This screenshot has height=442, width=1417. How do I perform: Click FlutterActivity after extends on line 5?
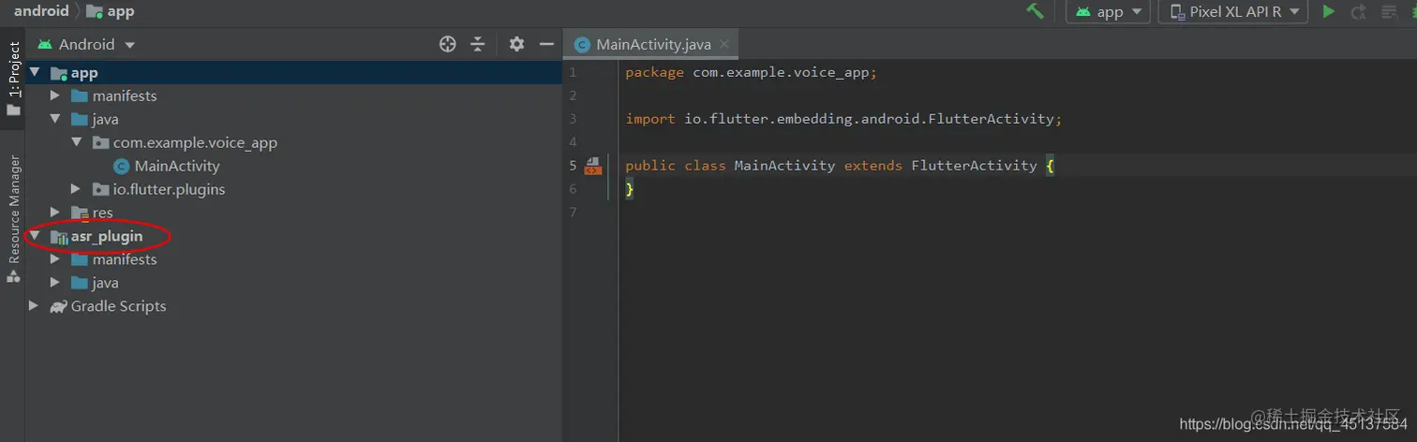pos(974,166)
